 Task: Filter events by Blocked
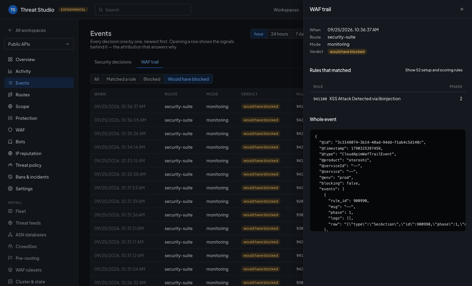coord(152,79)
